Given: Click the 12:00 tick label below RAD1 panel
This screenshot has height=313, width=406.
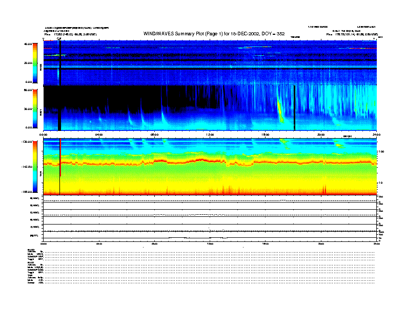Looking at the screenshot, I should [210, 135].
